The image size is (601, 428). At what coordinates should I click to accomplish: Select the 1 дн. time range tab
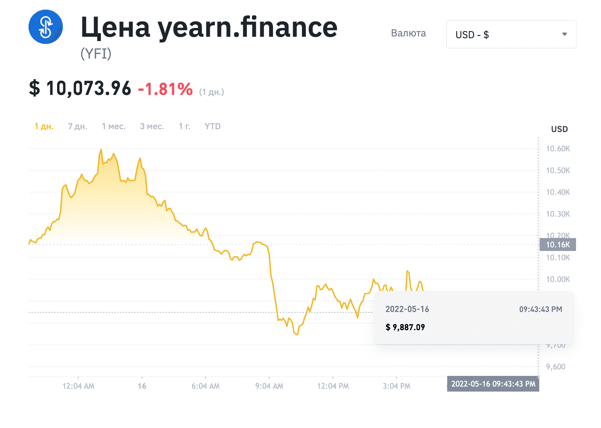point(44,126)
